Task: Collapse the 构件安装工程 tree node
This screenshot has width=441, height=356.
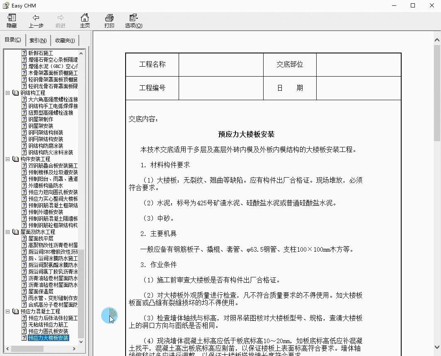Action: 7,159
